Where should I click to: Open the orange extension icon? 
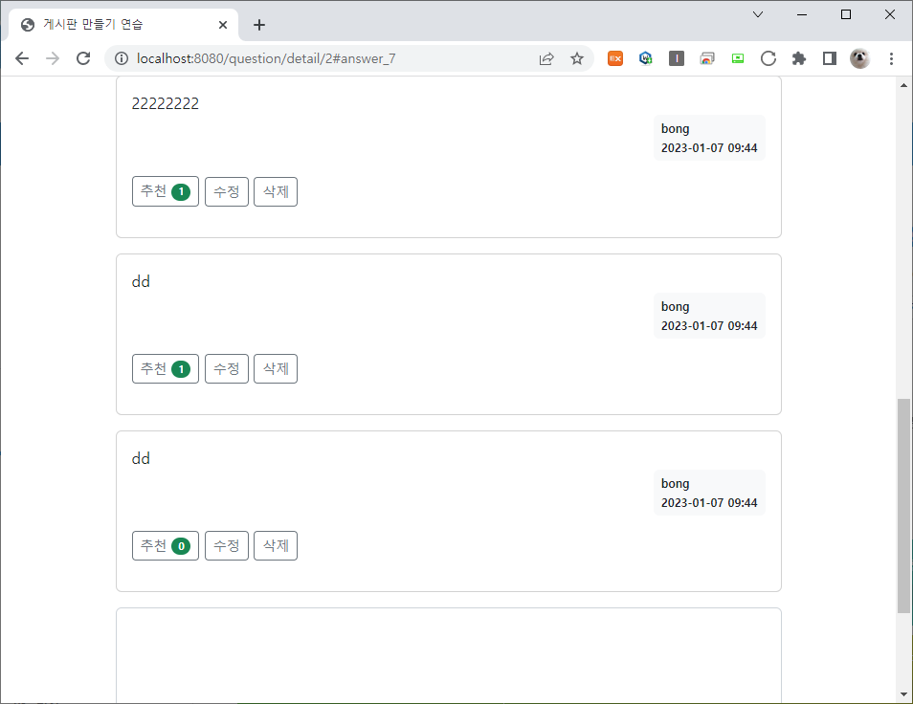point(615,58)
